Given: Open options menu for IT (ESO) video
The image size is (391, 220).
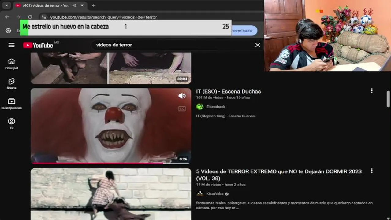Looking at the screenshot, I should pyautogui.click(x=372, y=91).
